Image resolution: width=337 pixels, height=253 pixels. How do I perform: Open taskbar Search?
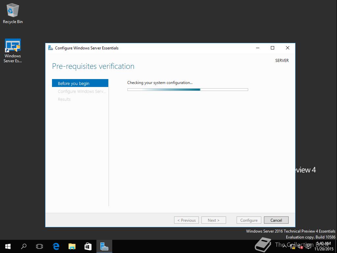click(24, 246)
